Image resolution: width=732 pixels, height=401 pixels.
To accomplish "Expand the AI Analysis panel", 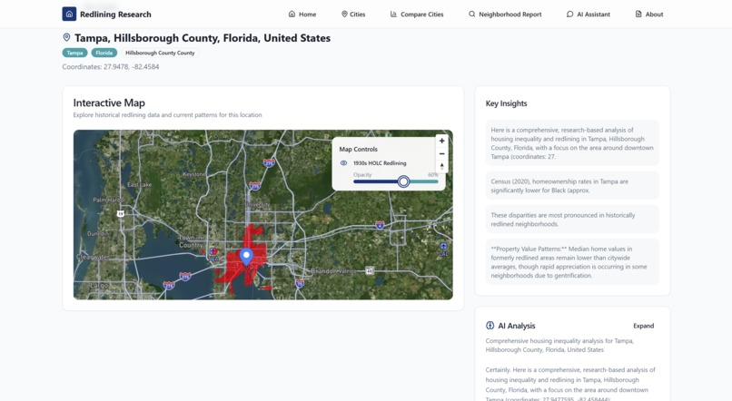I will click(x=643, y=326).
